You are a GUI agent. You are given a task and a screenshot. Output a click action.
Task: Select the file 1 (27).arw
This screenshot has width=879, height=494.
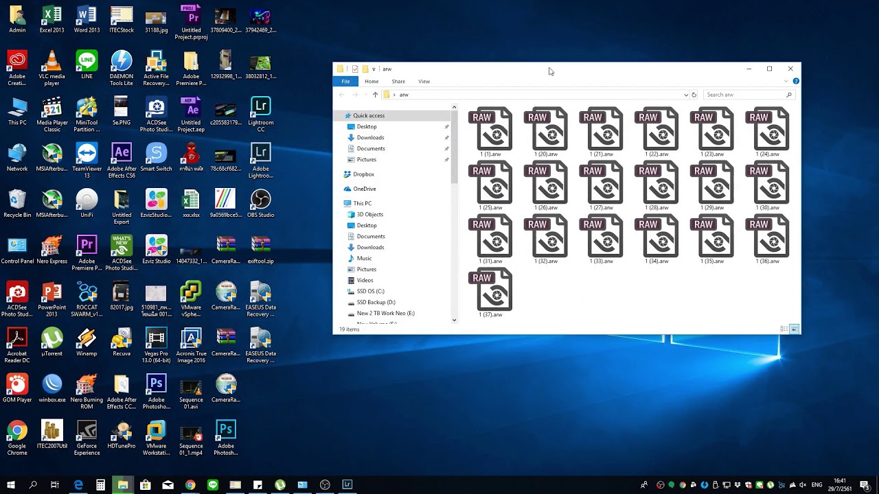(x=601, y=186)
